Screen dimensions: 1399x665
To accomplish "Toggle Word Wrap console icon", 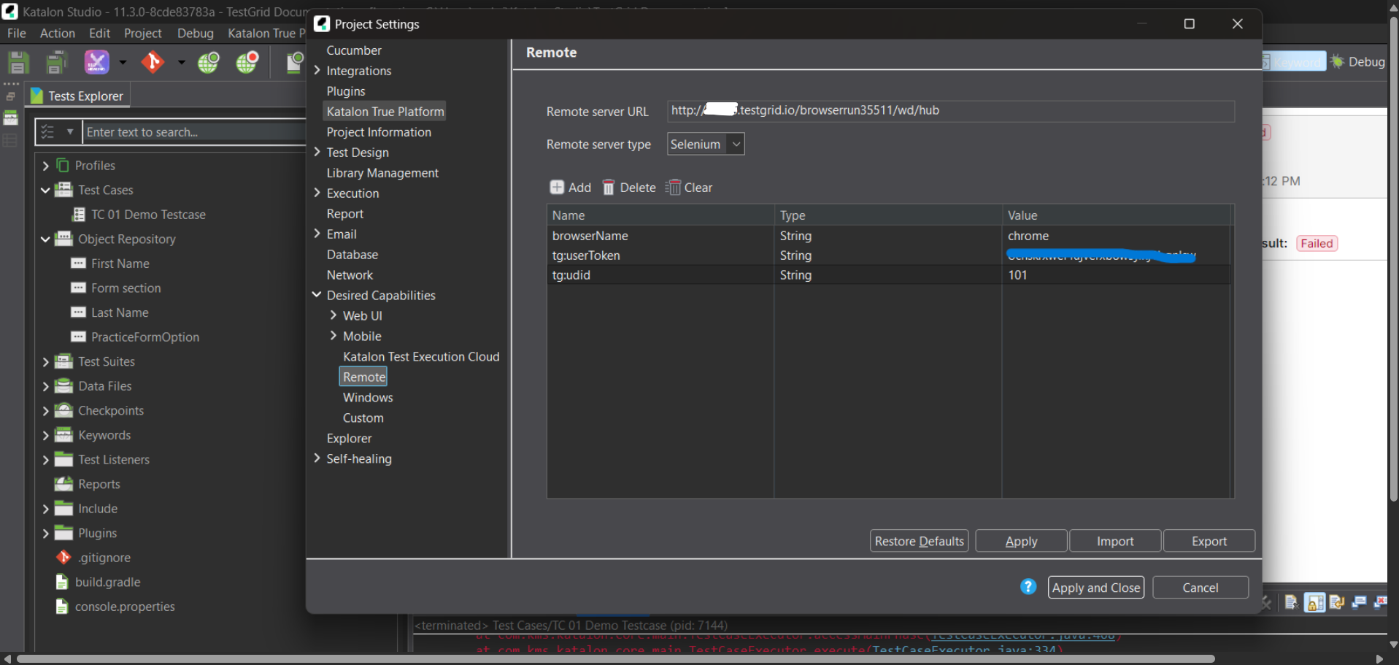I will click(1337, 602).
